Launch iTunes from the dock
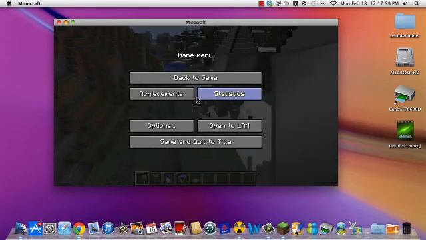This screenshot has width=426, height=240. point(108,228)
